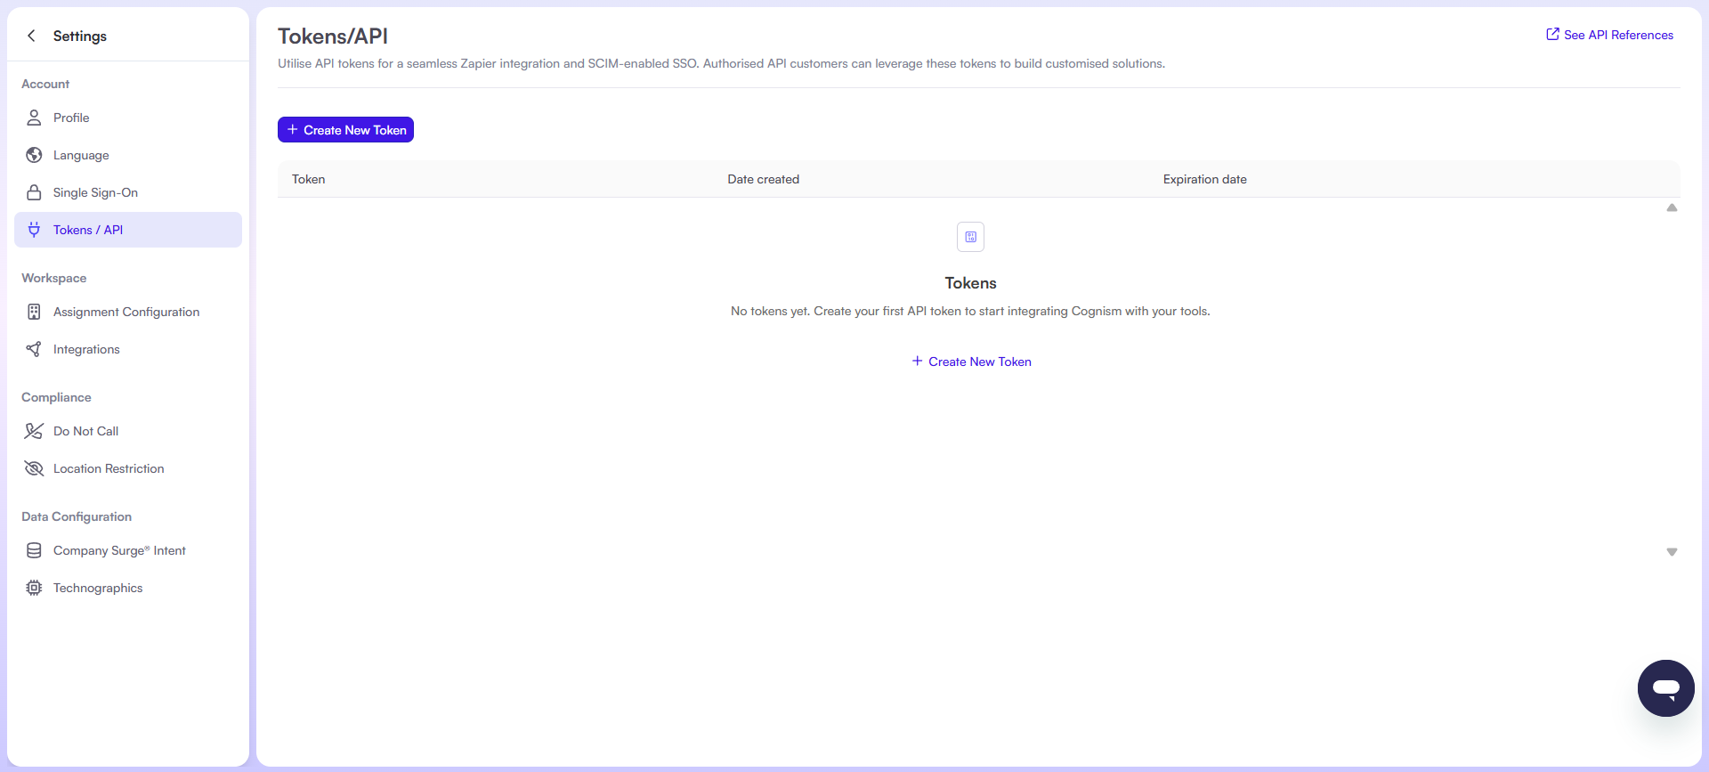
Task: Click the back arrow beside Settings
Action: (x=32, y=36)
